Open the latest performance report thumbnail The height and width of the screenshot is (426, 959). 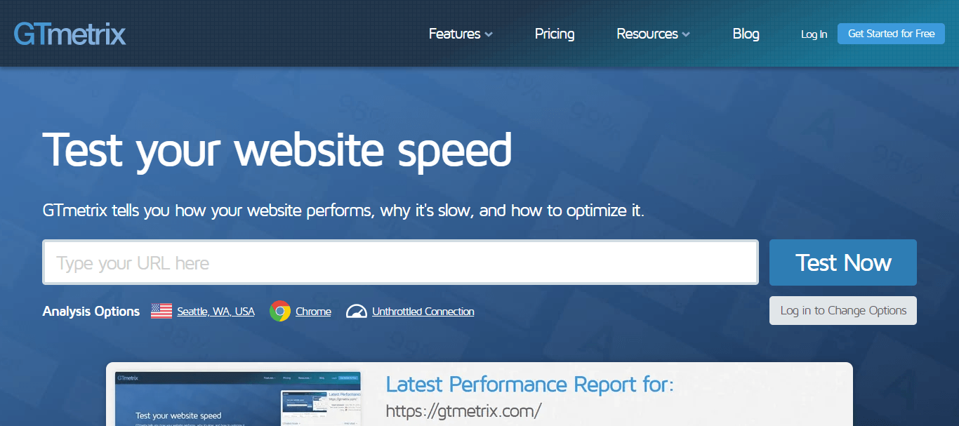(238, 399)
